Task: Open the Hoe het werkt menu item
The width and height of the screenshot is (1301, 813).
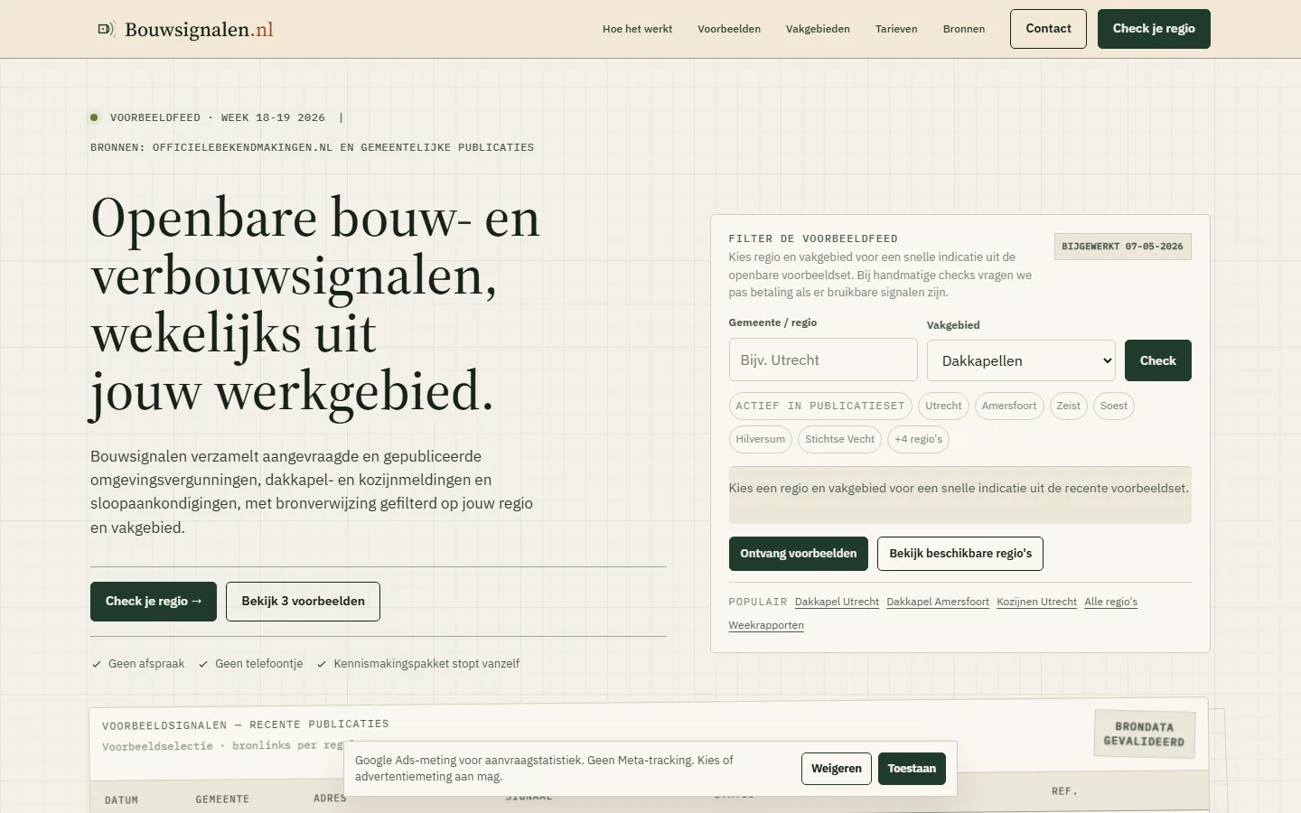Action: pos(637,29)
